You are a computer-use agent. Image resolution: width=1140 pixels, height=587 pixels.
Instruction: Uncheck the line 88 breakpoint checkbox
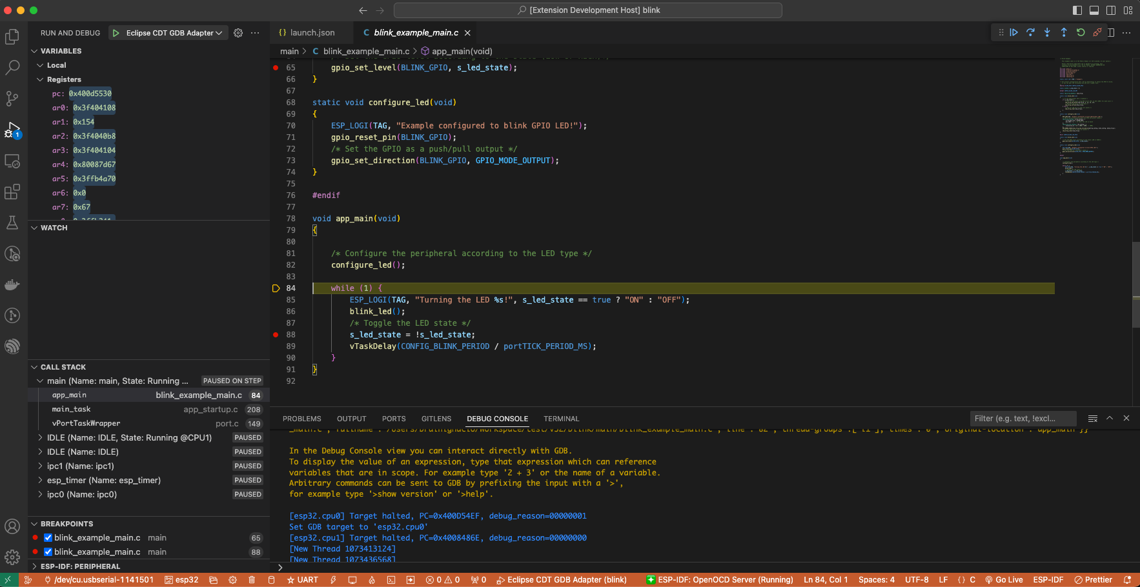tap(48, 552)
